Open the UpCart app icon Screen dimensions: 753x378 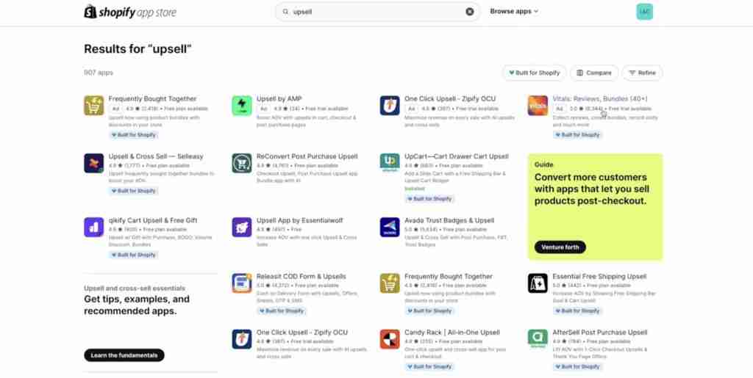coord(390,163)
